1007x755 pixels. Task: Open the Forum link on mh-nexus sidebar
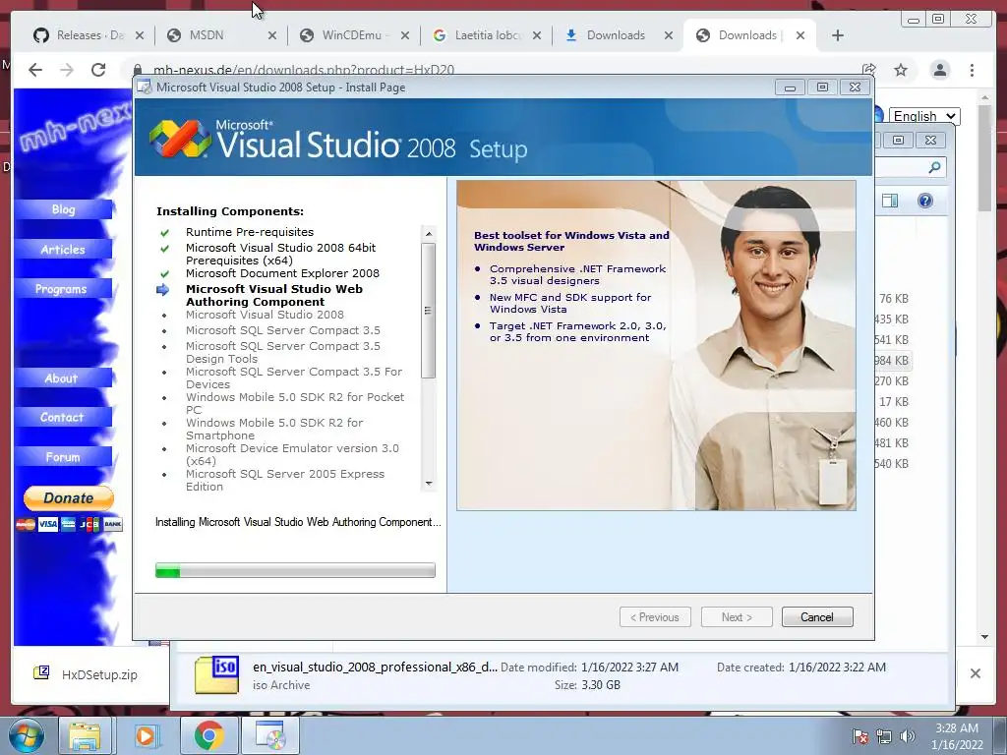coord(63,457)
